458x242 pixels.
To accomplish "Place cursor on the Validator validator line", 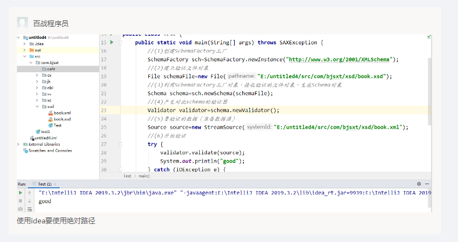I will point(213,110).
